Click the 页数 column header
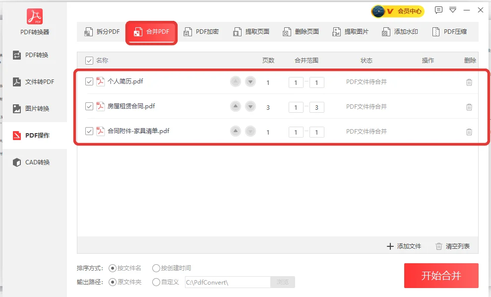 tap(268, 61)
